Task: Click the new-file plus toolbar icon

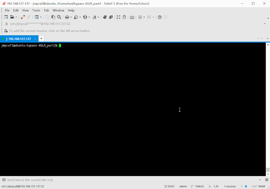Action: click(140, 17)
